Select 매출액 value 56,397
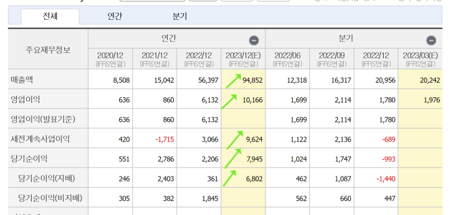 coord(208,80)
